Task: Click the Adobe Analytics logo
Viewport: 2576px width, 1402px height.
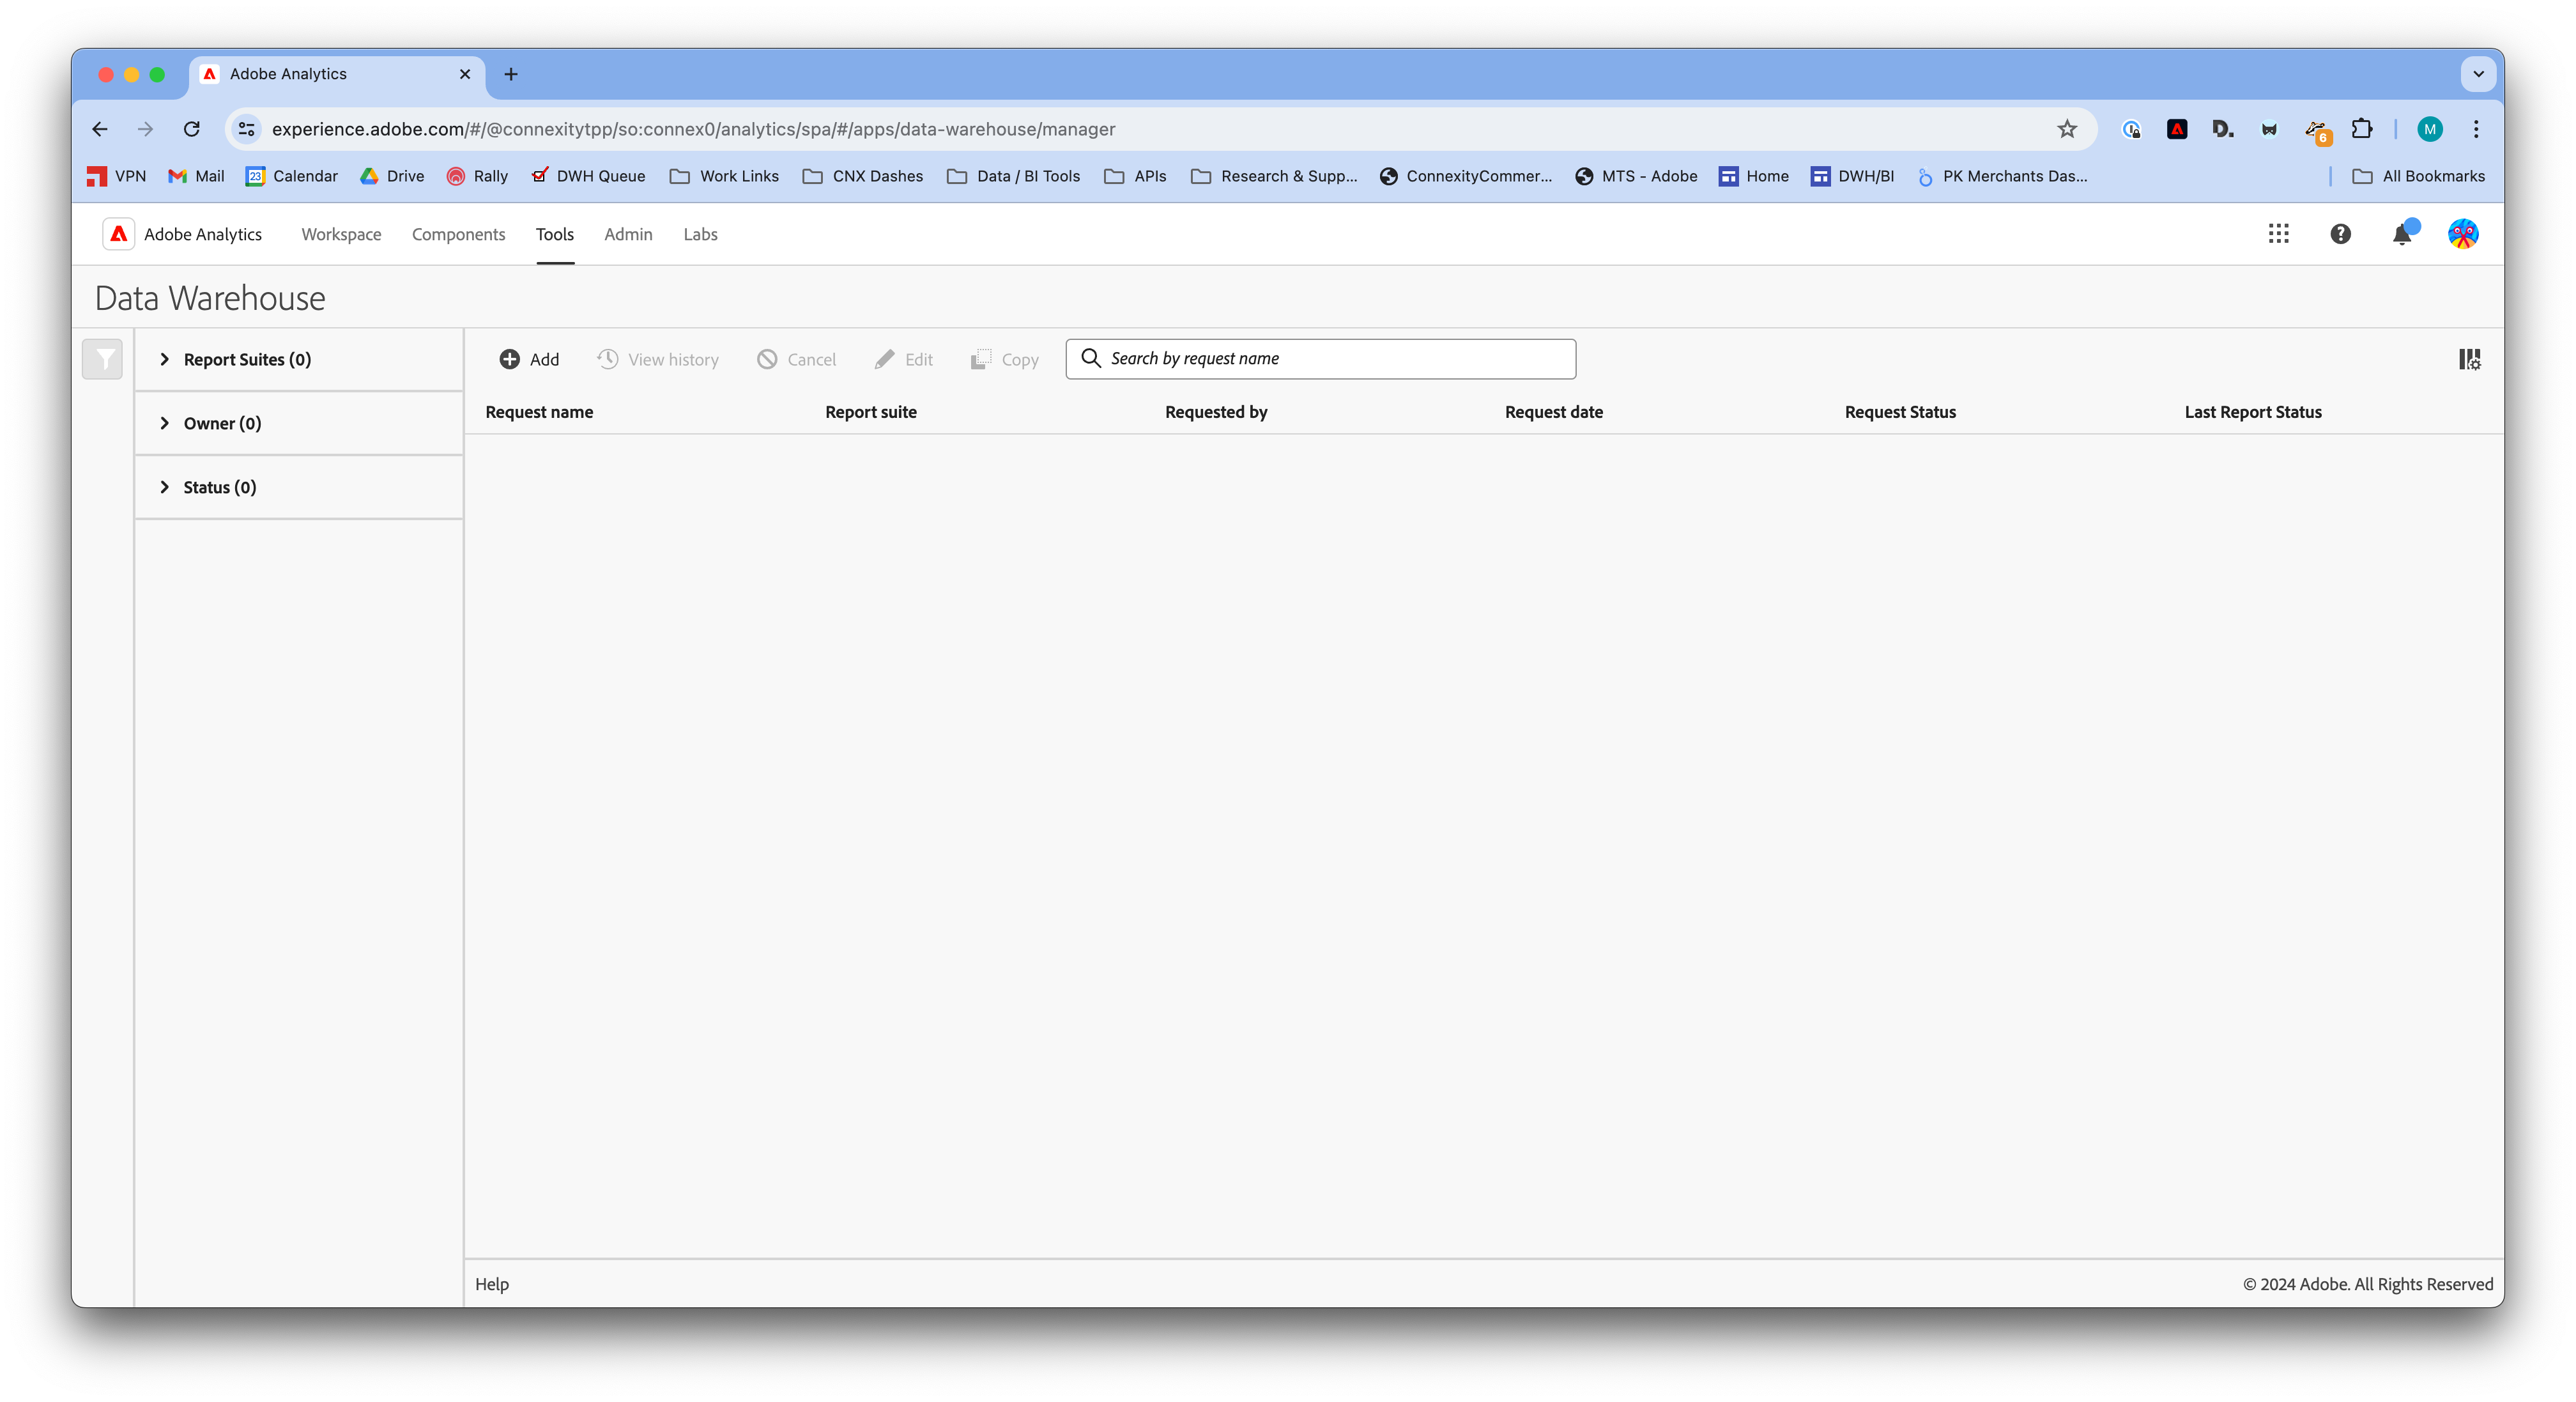Action: click(x=118, y=234)
